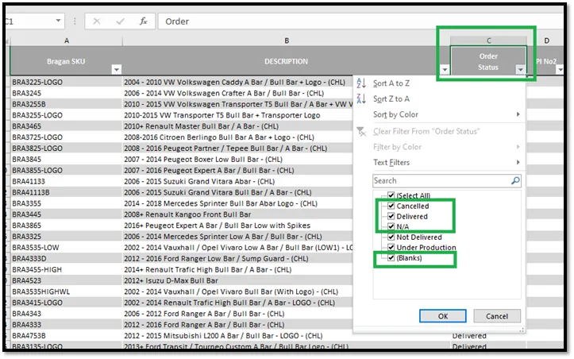This screenshot has height=359, width=574.
Task: Click the Sort A to Z icon
Action: point(361,83)
